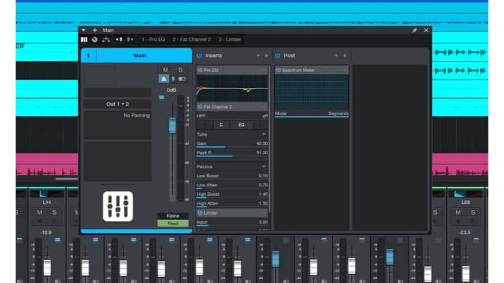Bypass the Limiter using its power icon
504x283 pixels.
point(200,213)
